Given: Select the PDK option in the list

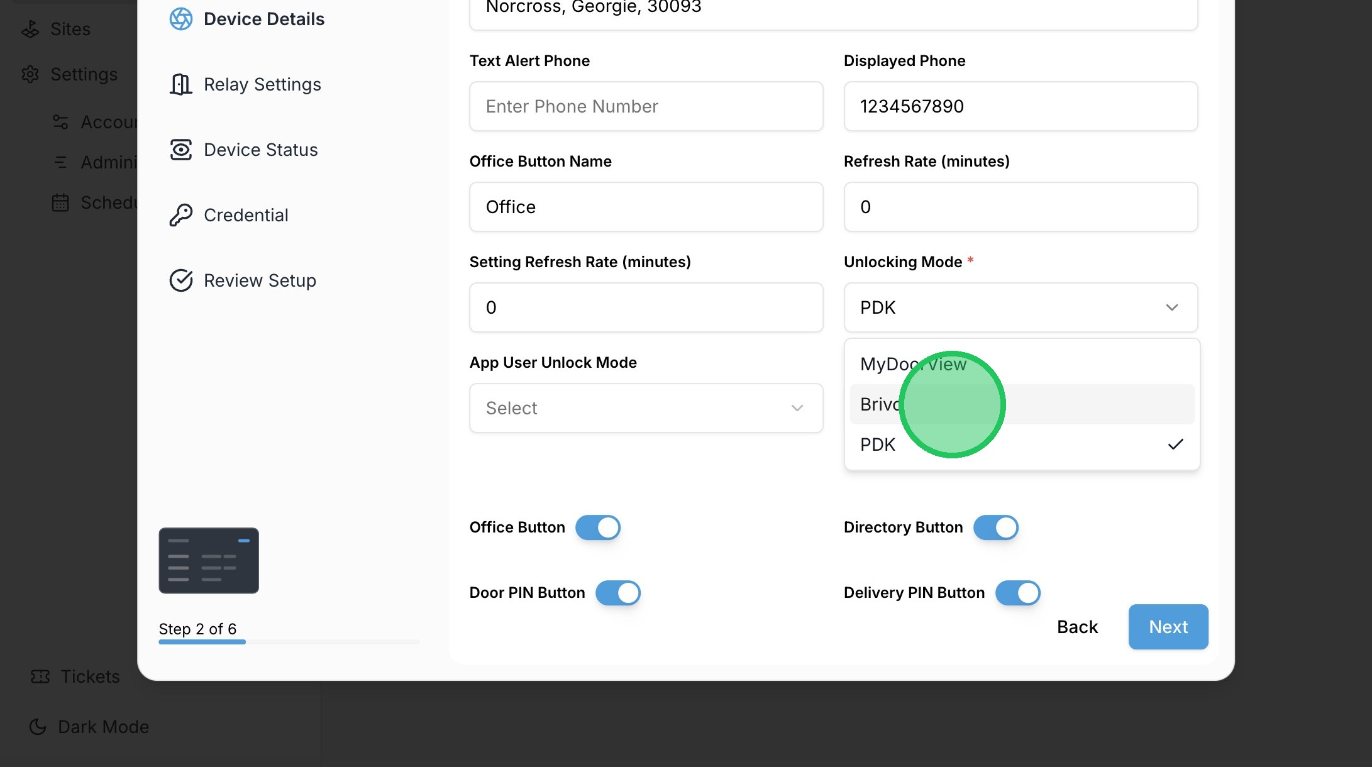Looking at the screenshot, I should (878, 444).
